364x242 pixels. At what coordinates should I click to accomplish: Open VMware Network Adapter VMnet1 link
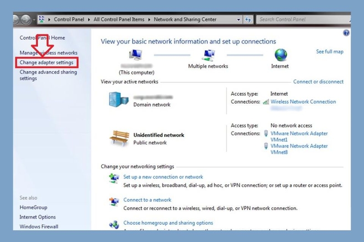pos(299,136)
